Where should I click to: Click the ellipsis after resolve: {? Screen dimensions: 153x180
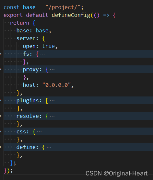(x=52, y=116)
